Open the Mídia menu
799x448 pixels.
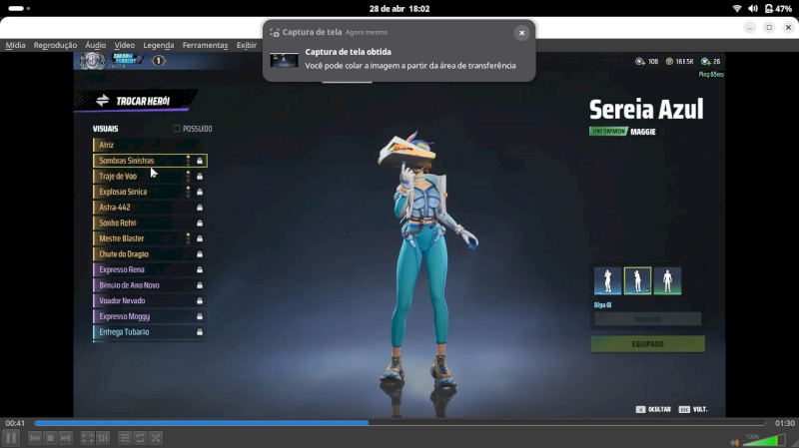tap(15, 45)
